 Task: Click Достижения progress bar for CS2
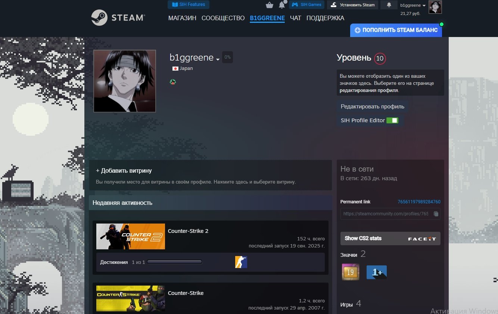[x=174, y=262]
